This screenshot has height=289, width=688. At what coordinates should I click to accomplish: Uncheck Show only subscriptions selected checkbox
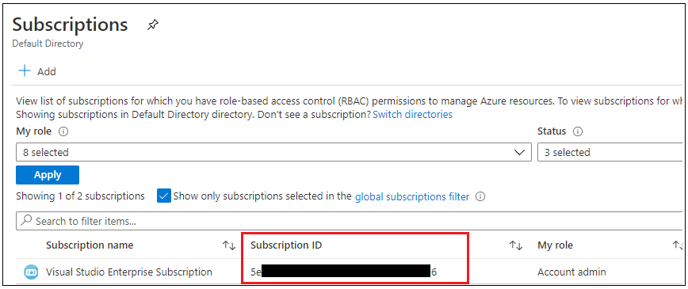click(163, 196)
